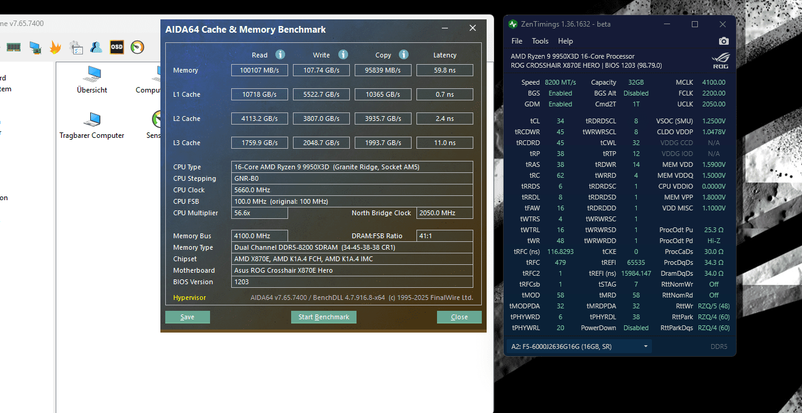The height and width of the screenshot is (413, 802).
Task: Click the CPU Type field with Ryzen 9 9950X3D
Action: click(x=353, y=167)
